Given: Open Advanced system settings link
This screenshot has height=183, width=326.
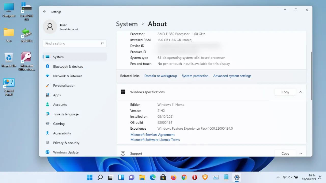Looking at the screenshot, I should click(x=232, y=76).
